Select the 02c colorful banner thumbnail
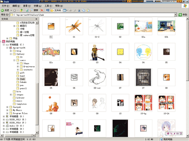The height and width of the screenshot is (141, 189). point(51,52)
